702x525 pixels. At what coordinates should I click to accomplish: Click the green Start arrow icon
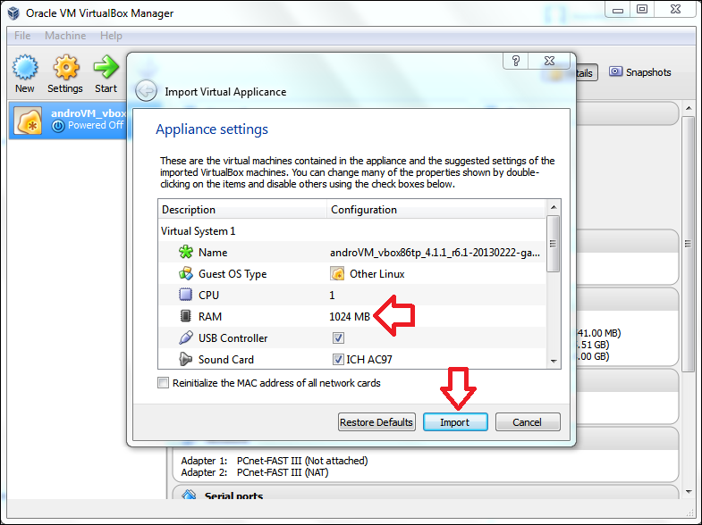[x=106, y=67]
